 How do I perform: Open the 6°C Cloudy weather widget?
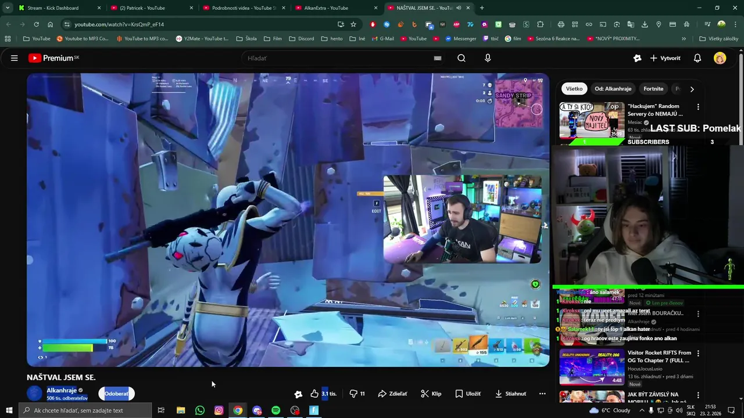609,410
